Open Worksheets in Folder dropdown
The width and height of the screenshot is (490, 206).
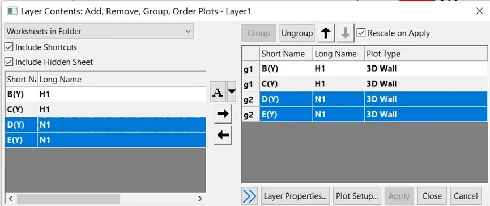[99, 32]
